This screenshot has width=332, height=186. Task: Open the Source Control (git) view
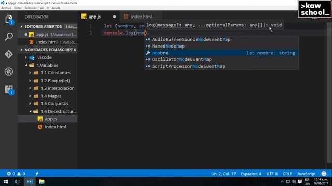pos(9,54)
